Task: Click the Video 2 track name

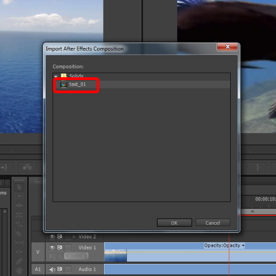Action: 87,237
